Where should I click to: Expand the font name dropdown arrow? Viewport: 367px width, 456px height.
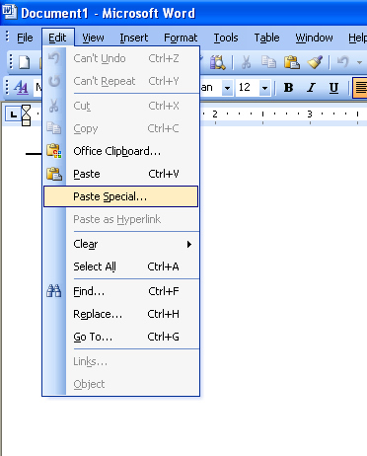coord(227,88)
